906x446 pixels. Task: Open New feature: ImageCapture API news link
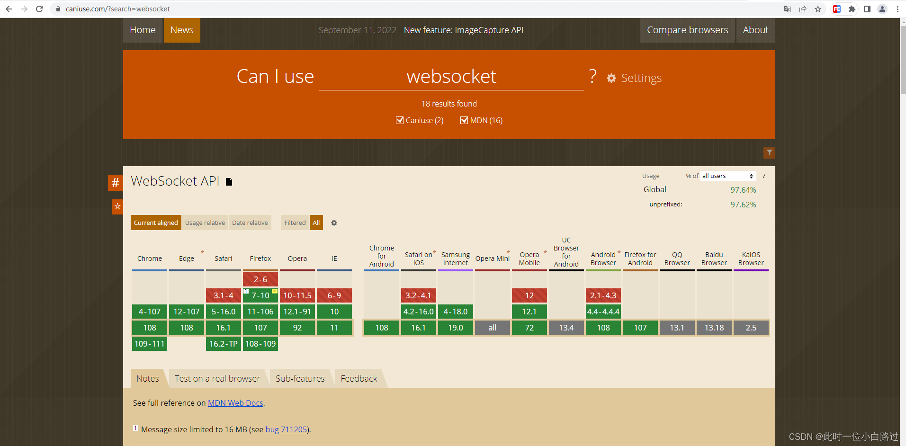point(464,30)
